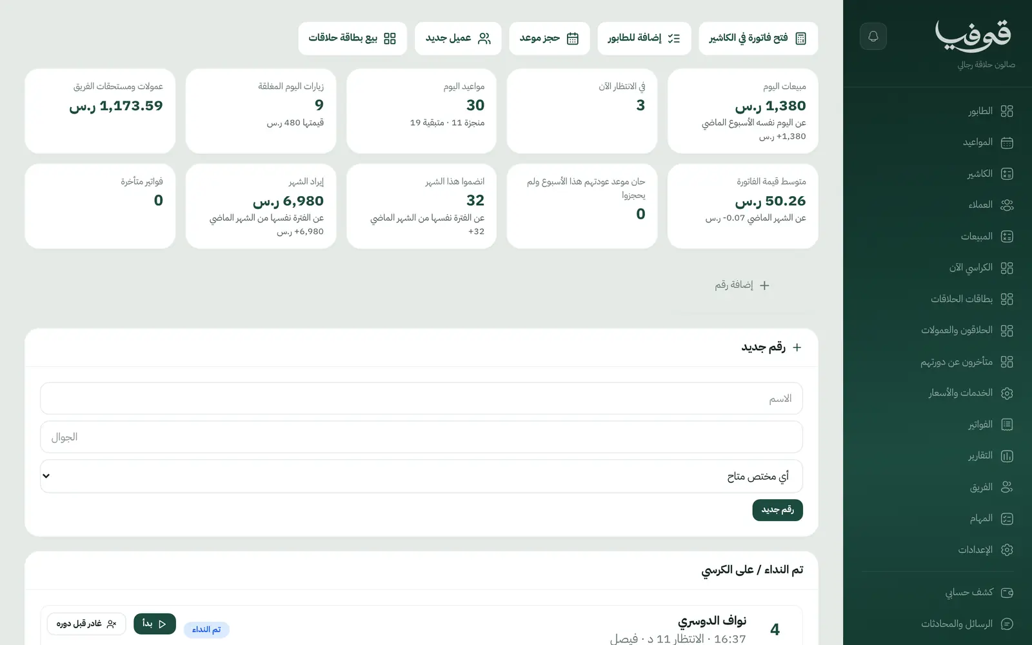Viewport: 1032px width, 645px height.
Task: Click عميل جديد button
Action: click(458, 38)
